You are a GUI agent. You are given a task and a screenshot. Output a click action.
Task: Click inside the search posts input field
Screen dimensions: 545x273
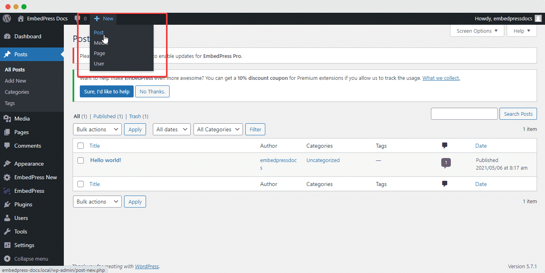[x=464, y=114]
